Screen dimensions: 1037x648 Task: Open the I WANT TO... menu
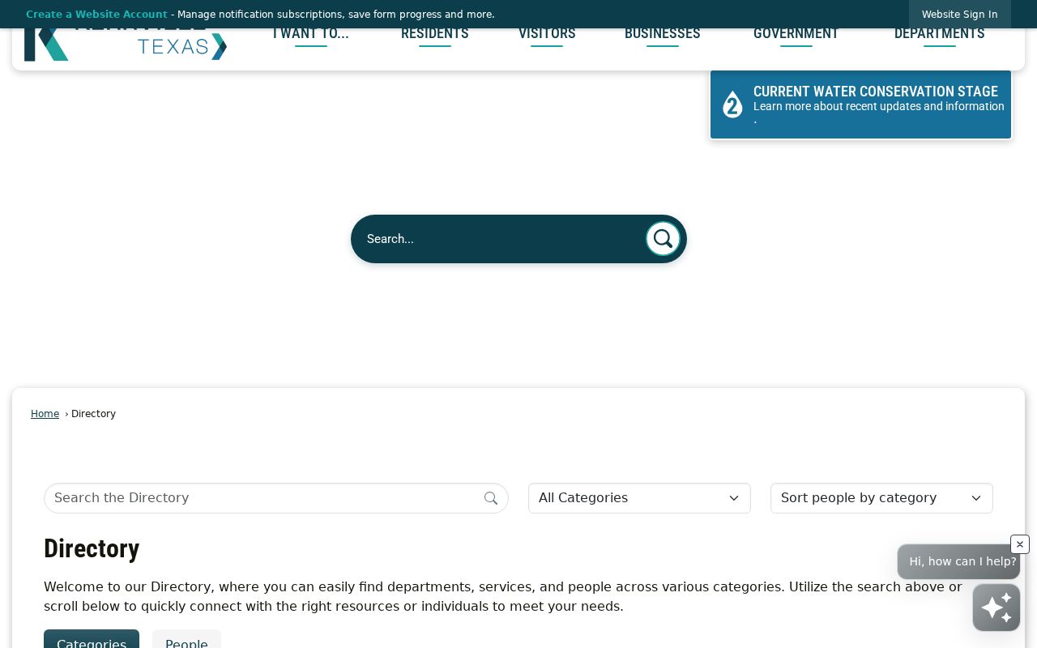(x=310, y=34)
